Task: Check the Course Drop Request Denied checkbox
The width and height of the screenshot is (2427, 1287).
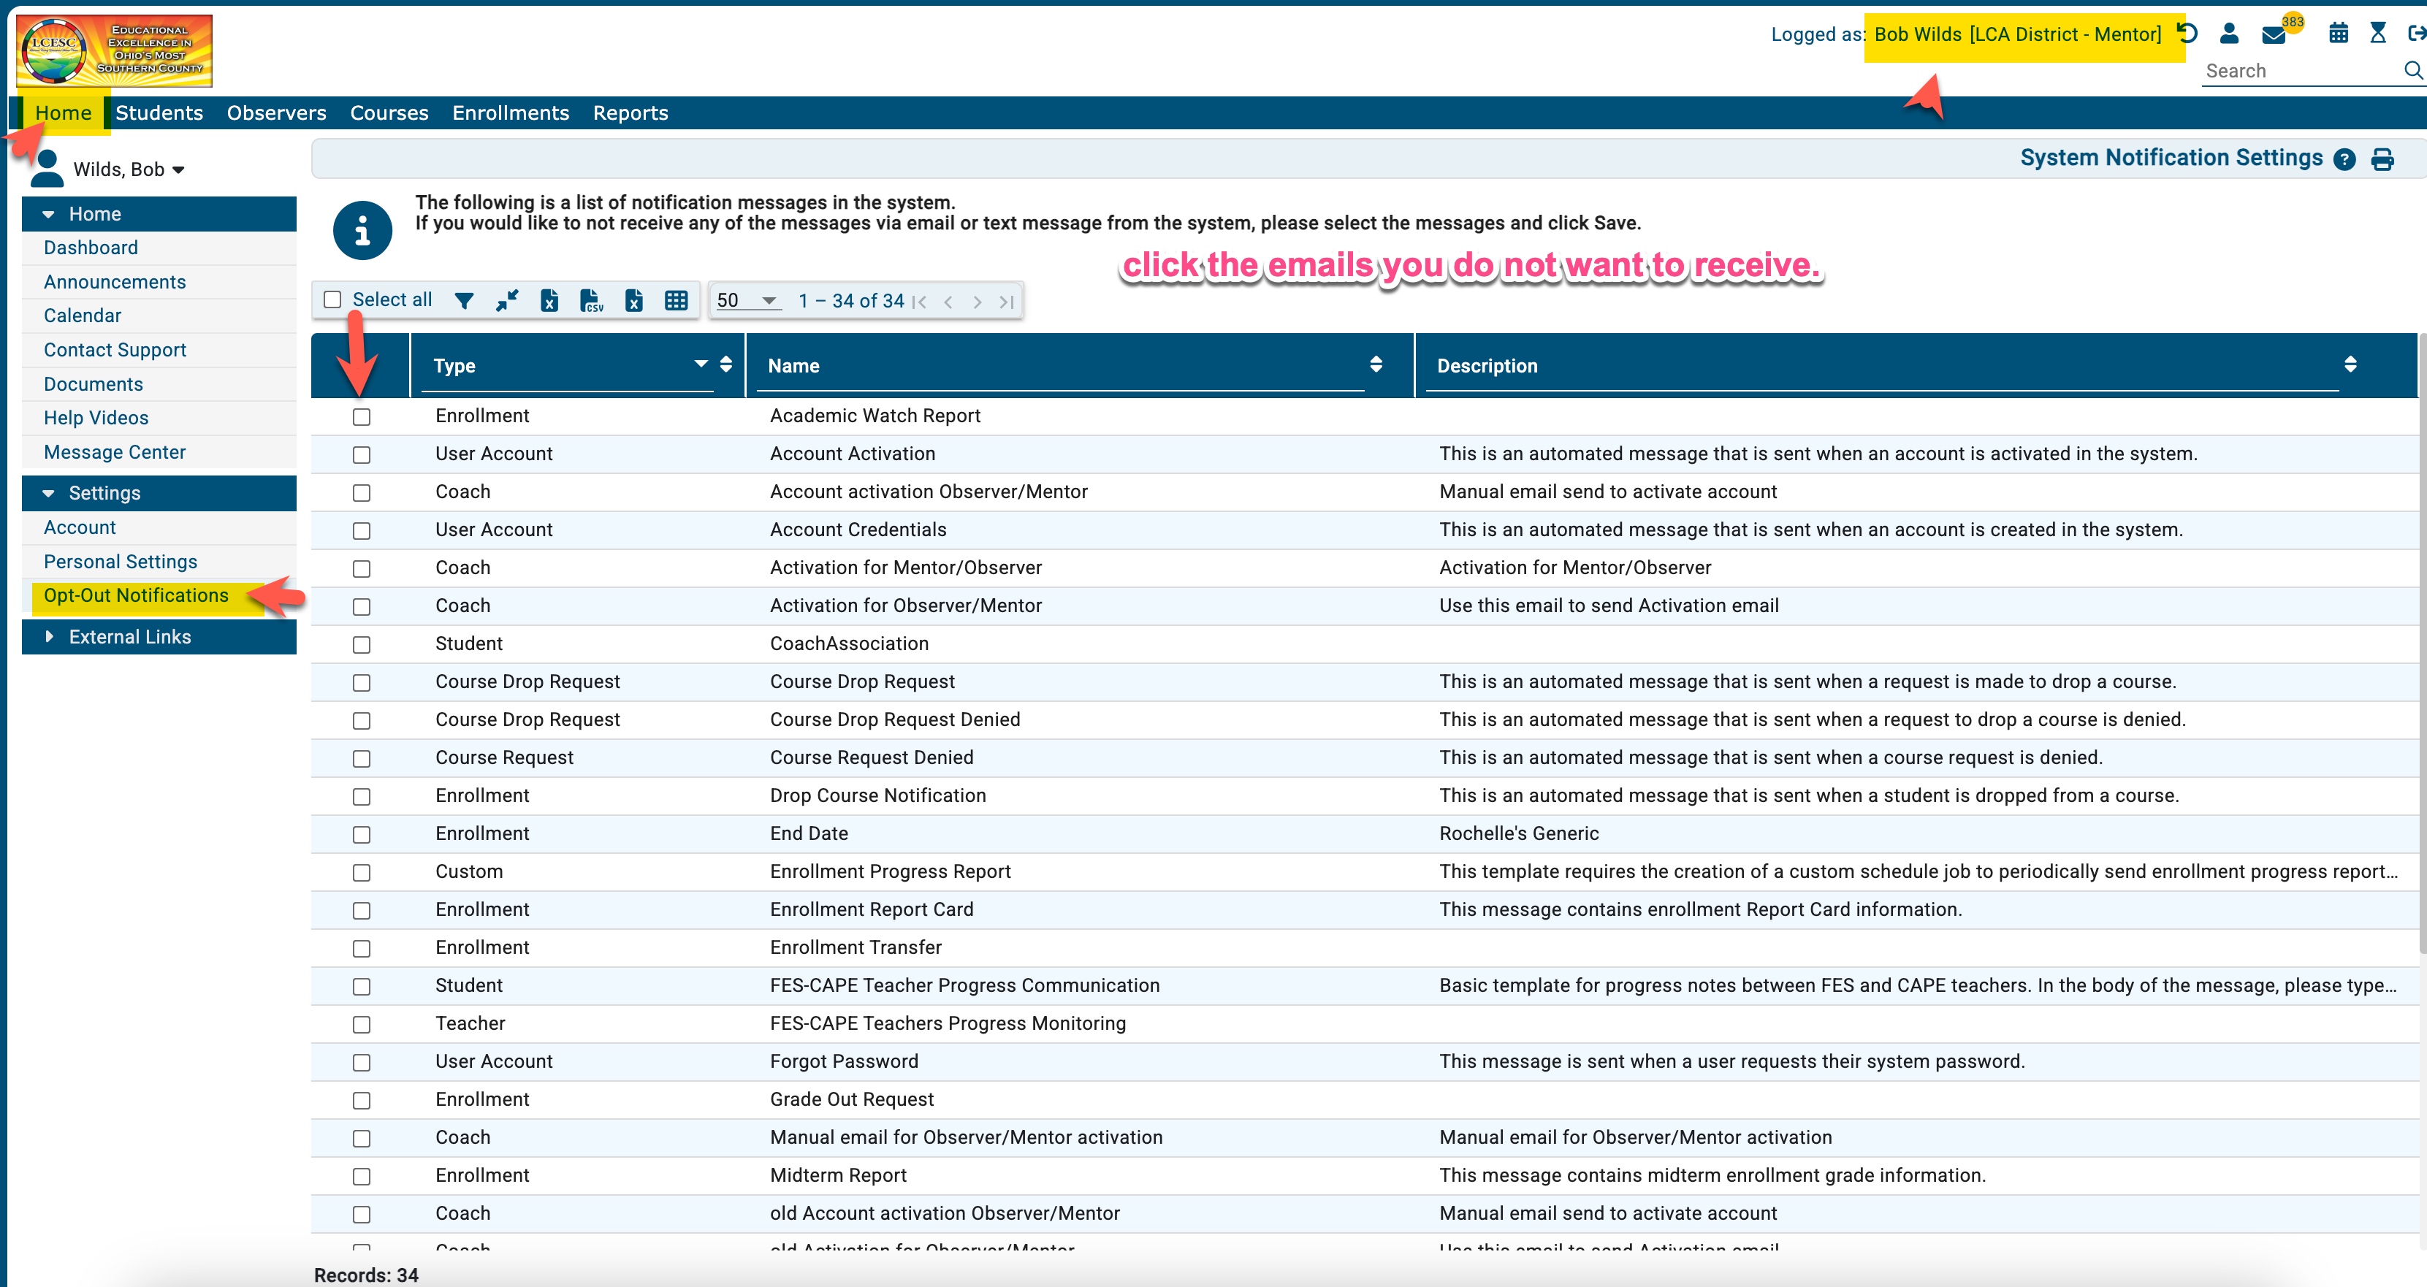Action: point(362,721)
